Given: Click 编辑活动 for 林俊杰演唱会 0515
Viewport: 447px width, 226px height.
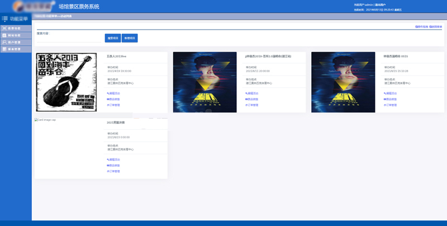Looking at the screenshot, I should [390, 93].
